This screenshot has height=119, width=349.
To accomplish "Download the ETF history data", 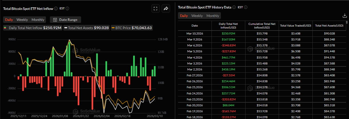I will pos(345,16).
